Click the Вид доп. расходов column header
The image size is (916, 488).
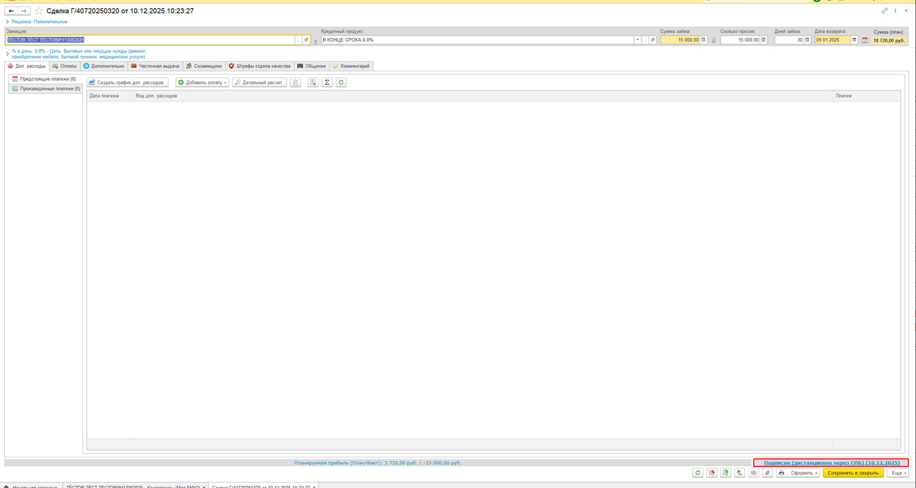click(483, 96)
